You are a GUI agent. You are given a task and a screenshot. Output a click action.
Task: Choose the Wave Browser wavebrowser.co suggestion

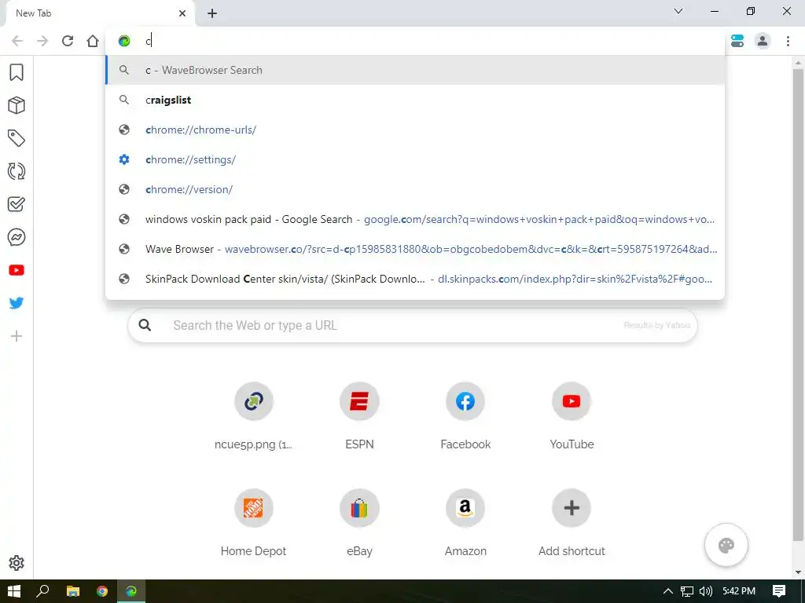click(415, 249)
